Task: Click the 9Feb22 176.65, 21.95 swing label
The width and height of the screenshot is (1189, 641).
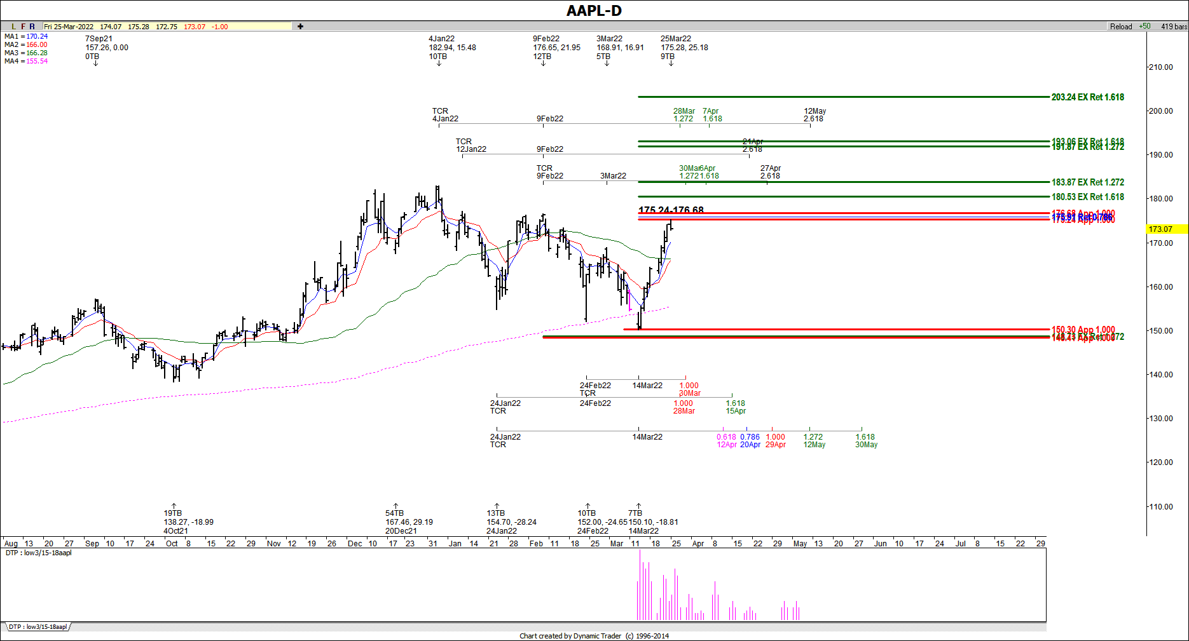Action: tap(556, 48)
